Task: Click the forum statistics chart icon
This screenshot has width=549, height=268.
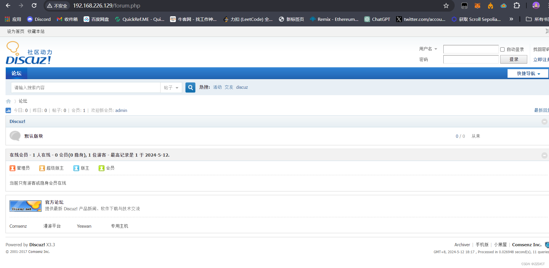Action: (8, 110)
